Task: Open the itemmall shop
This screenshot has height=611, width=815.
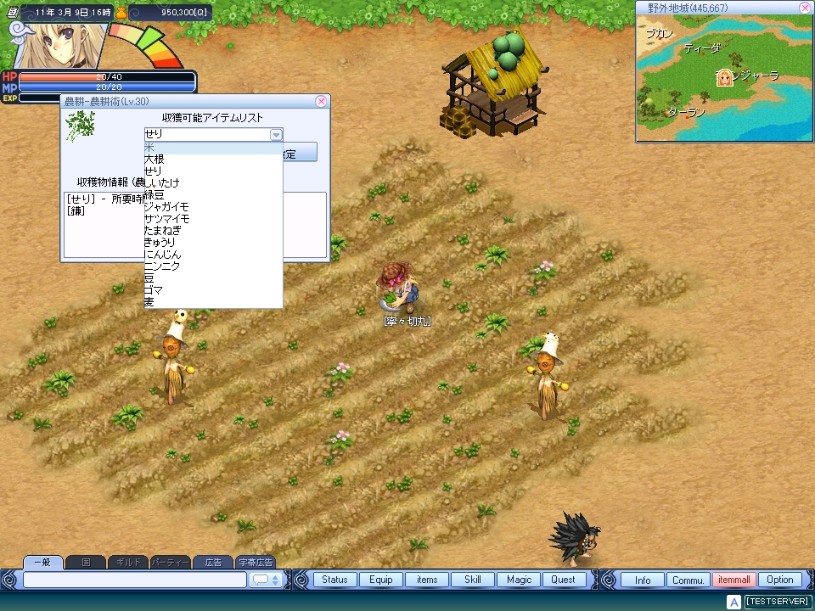Action: 733,580
